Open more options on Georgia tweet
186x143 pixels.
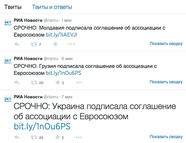tap(79, 82)
